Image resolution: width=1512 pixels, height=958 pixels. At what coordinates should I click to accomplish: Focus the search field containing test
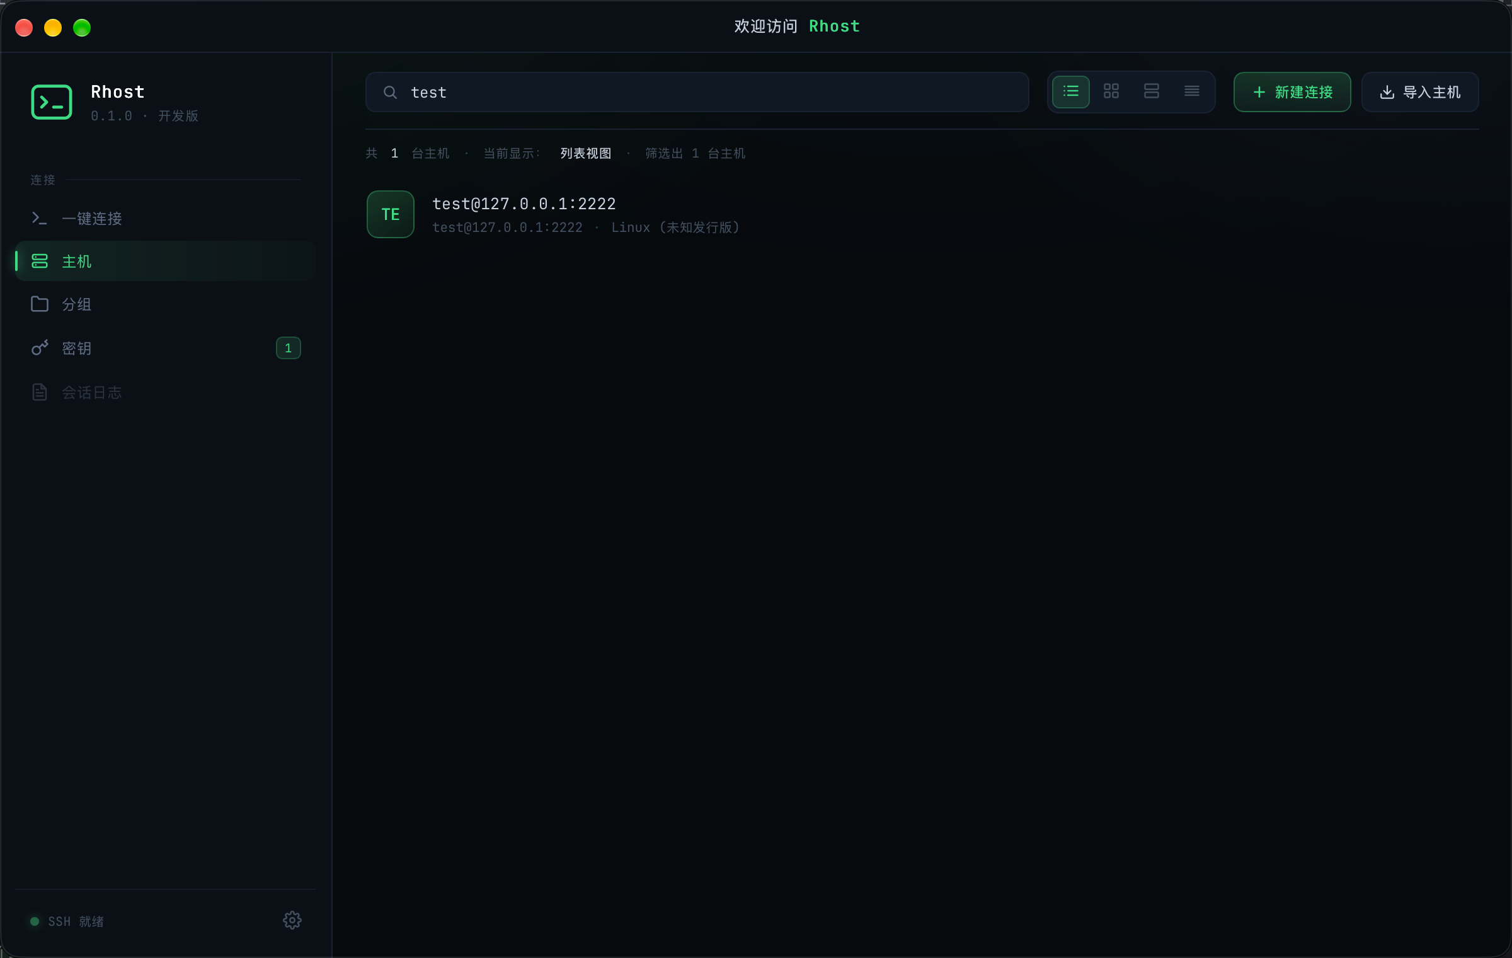click(x=697, y=92)
